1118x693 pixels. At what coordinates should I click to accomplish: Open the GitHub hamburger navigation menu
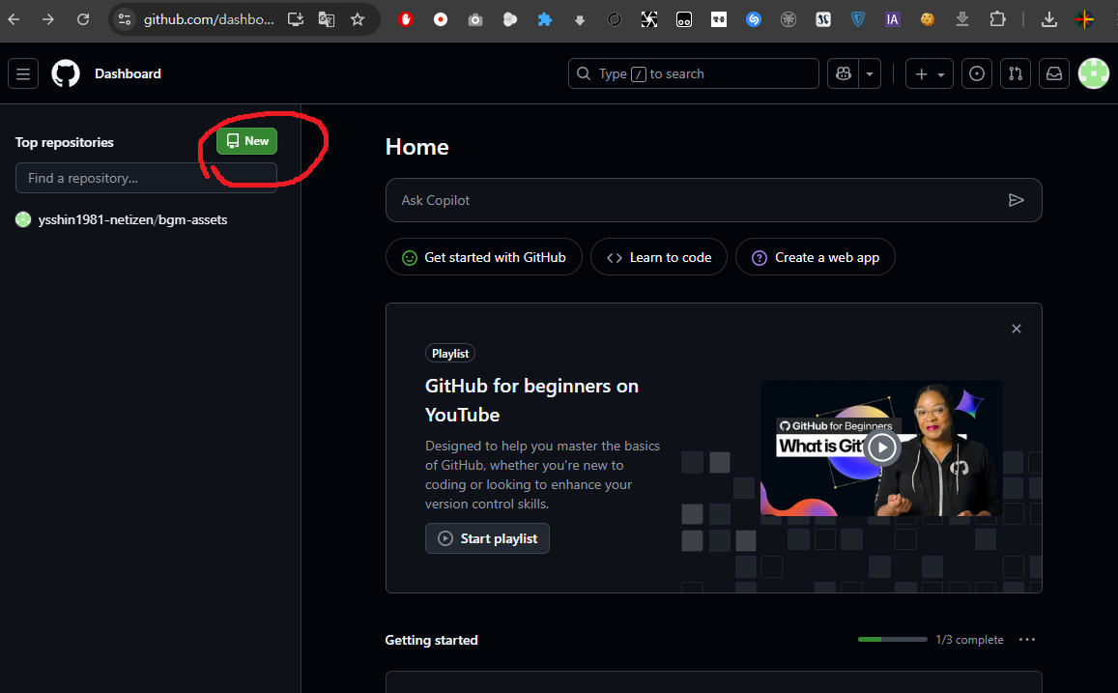pyautogui.click(x=23, y=73)
